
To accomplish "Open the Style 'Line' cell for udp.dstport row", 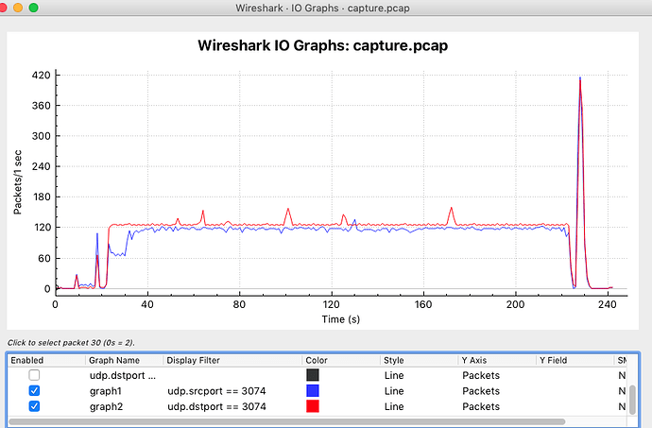I will tap(394, 376).
